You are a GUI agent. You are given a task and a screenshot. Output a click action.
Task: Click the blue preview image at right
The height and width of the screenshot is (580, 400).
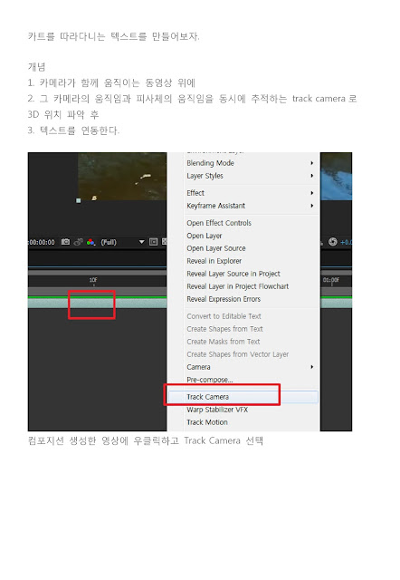(x=336, y=177)
